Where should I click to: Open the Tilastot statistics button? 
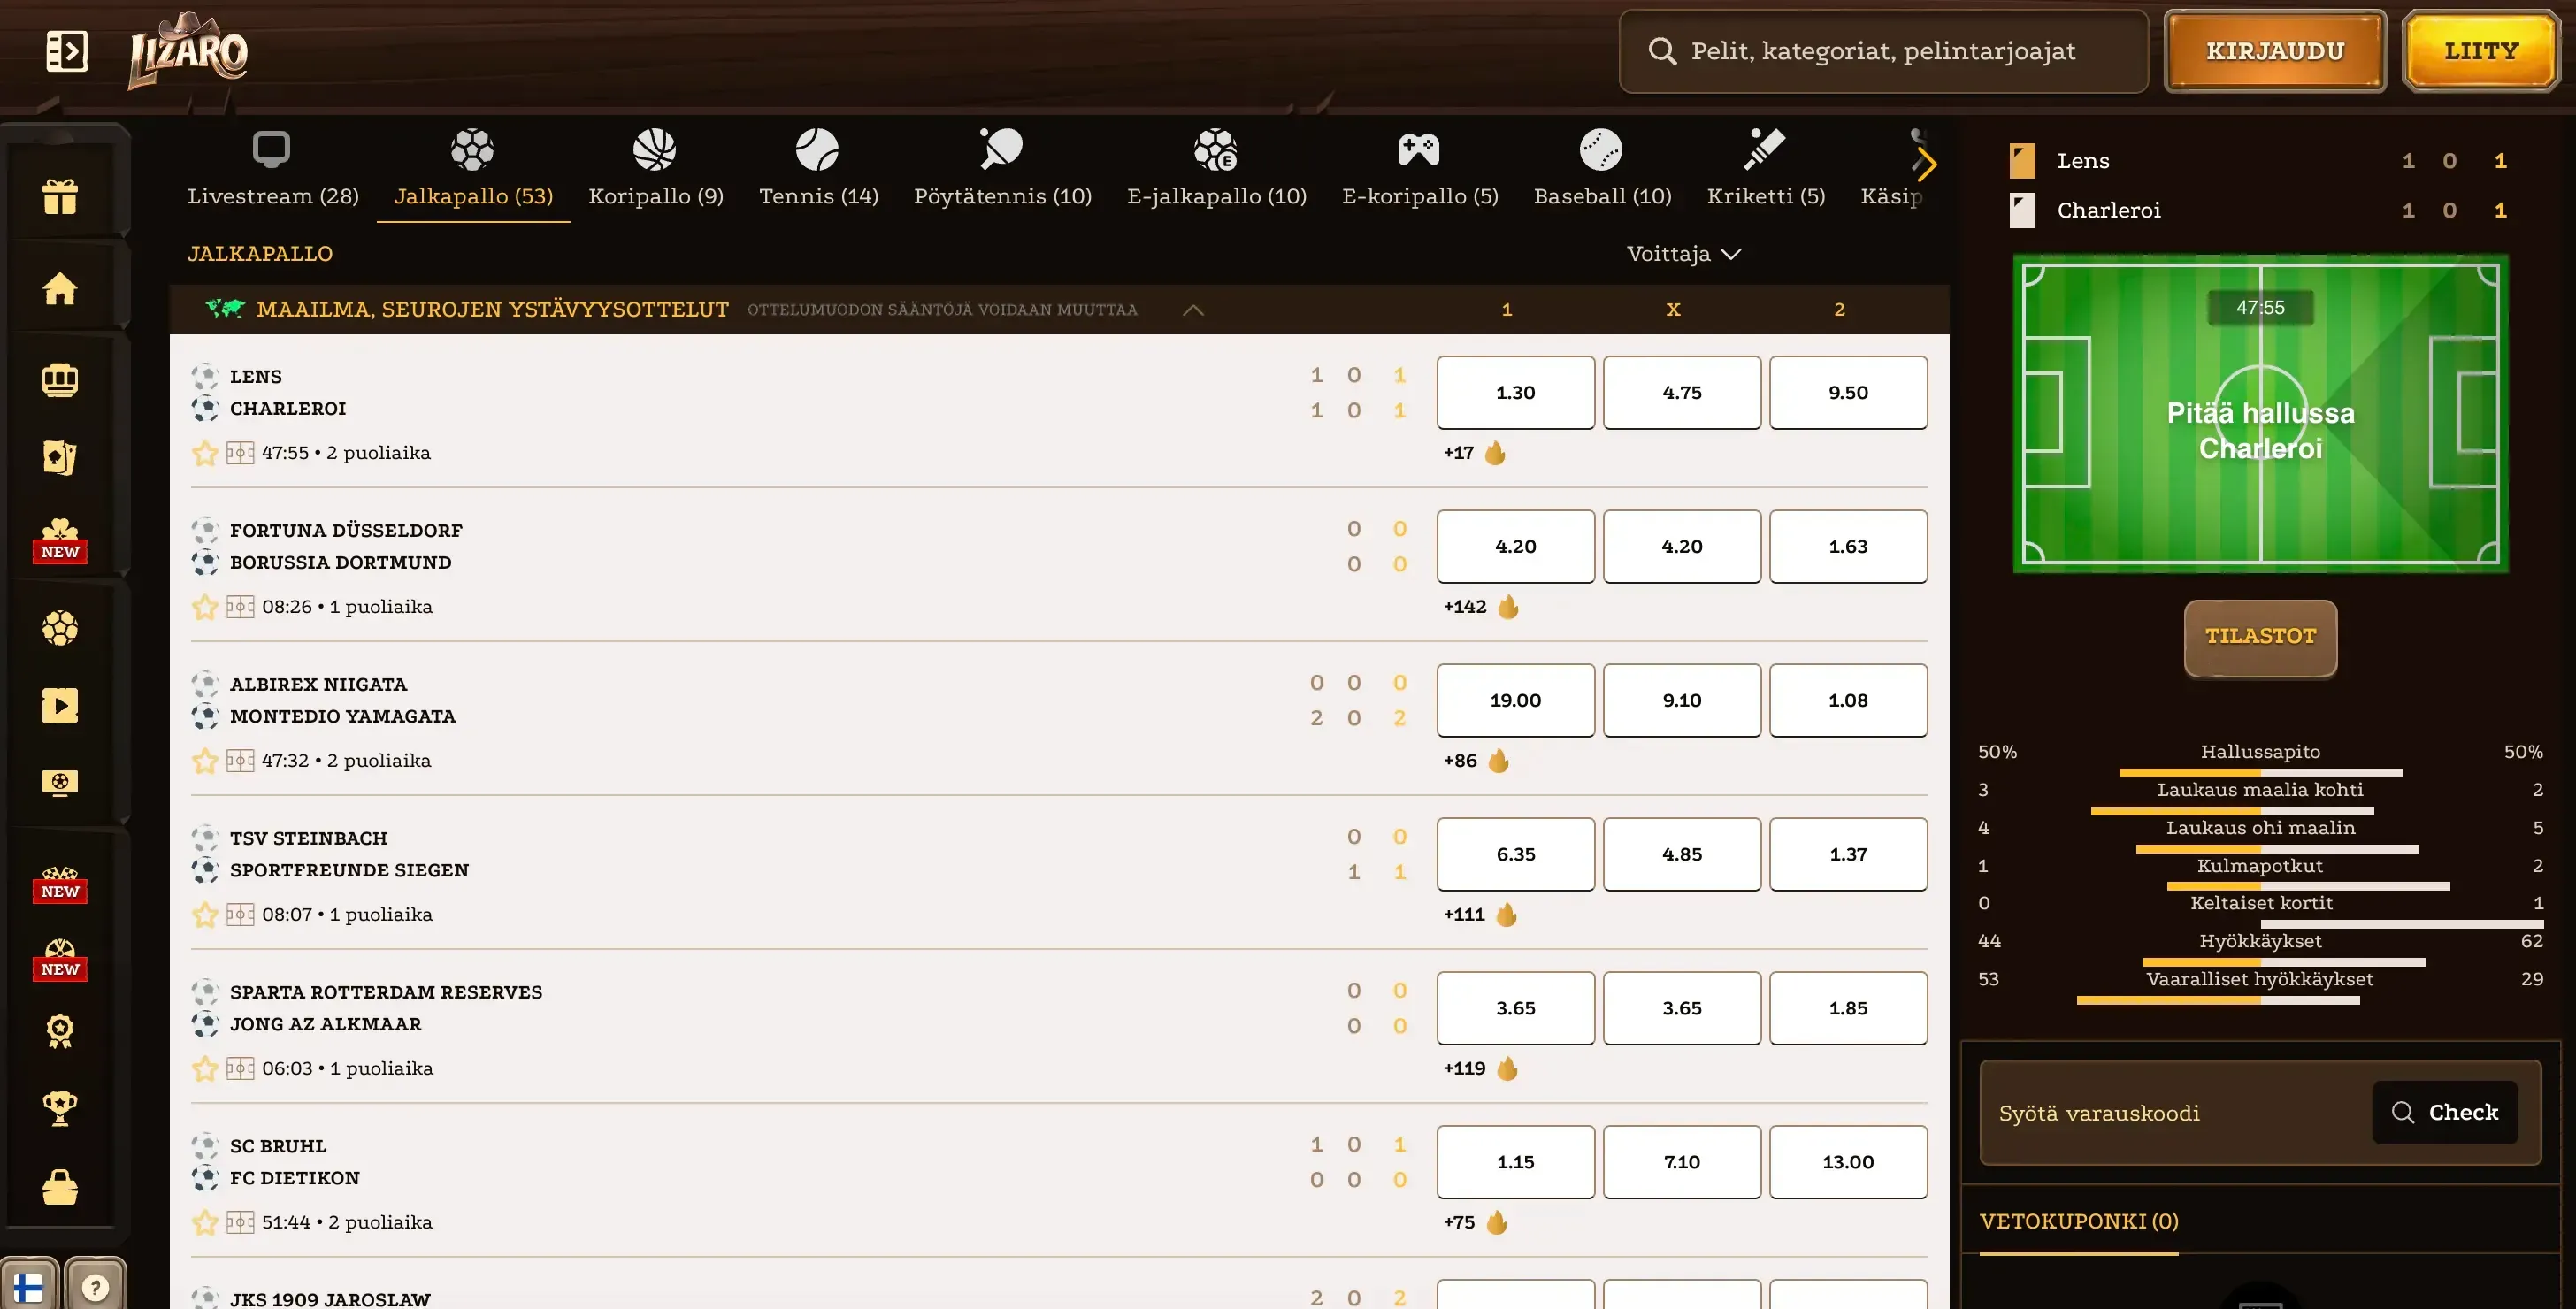(2260, 637)
